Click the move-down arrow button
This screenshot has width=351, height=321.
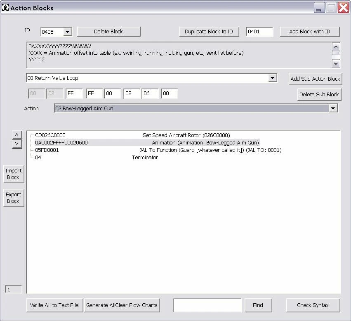pos(16,144)
